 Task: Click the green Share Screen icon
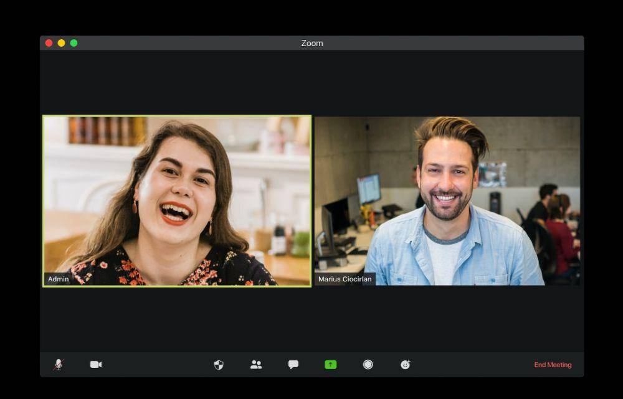[331, 365]
